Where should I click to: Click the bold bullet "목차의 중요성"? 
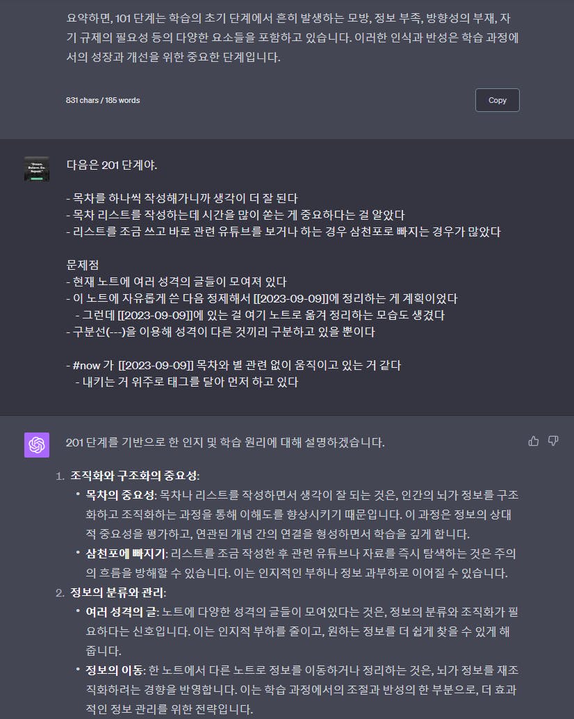(x=121, y=495)
